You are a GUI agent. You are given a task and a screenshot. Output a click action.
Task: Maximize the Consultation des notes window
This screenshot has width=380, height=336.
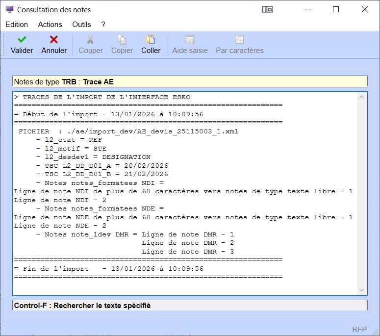click(336, 9)
